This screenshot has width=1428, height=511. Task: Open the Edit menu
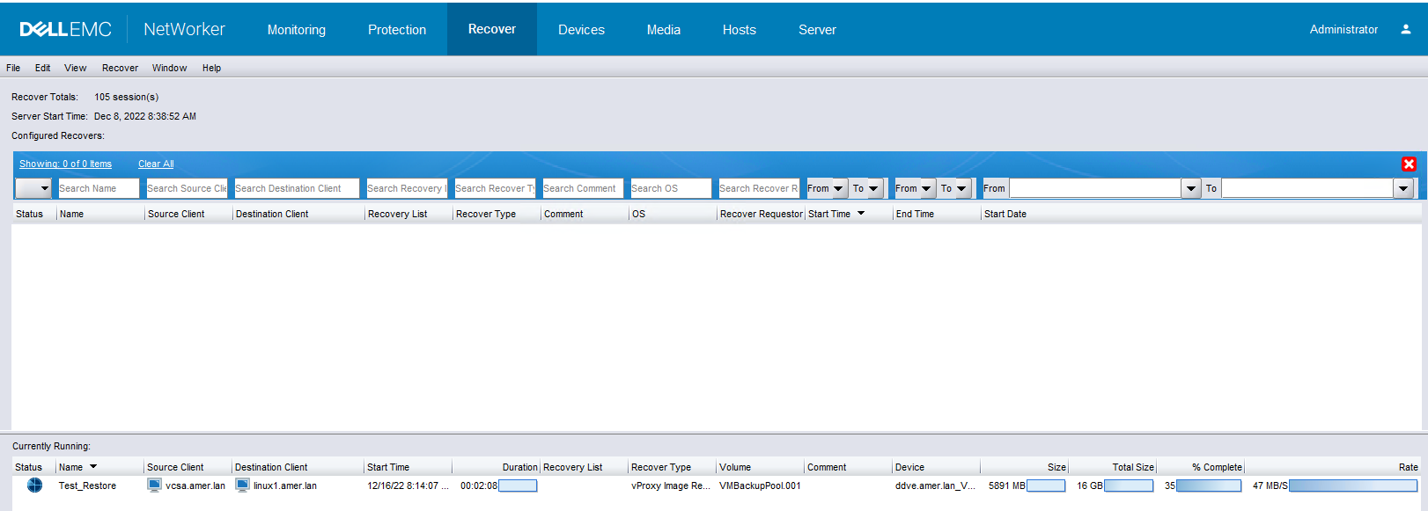pos(42,68)
